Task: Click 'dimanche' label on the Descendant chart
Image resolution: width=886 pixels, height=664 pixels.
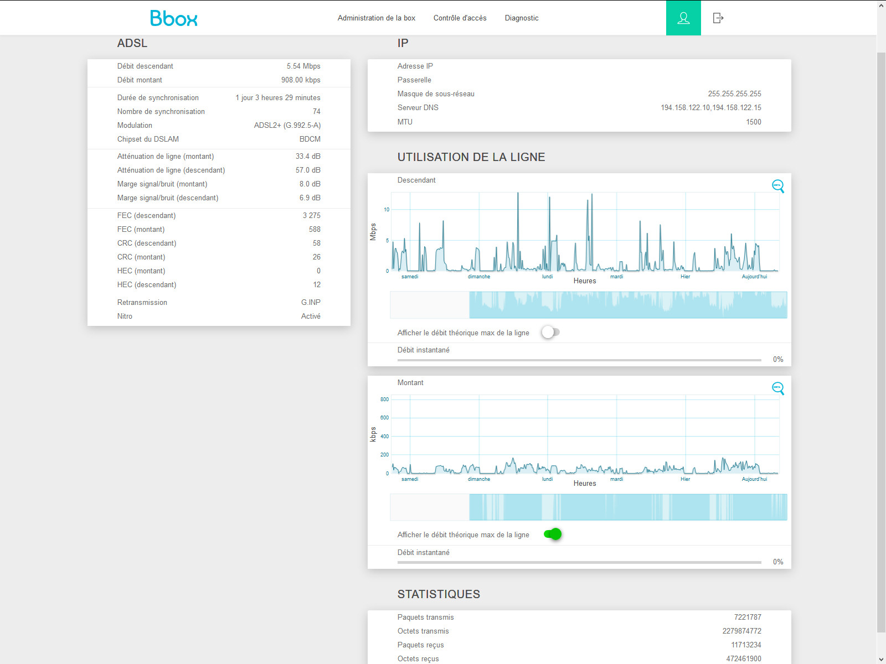Action: (479, 277)
